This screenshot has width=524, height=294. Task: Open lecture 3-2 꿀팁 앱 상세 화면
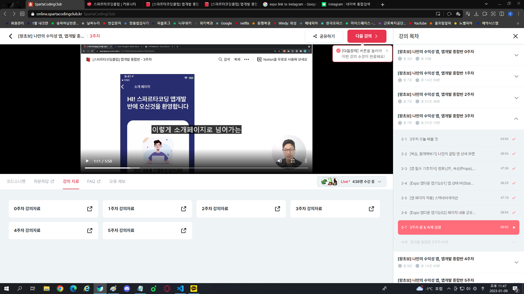[458, 154]
